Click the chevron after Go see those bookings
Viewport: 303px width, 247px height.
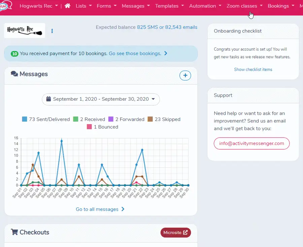coord(166,53)
